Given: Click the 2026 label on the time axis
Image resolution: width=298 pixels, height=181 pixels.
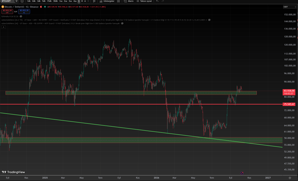Looking at the screenshot, I should click(156, 178).
